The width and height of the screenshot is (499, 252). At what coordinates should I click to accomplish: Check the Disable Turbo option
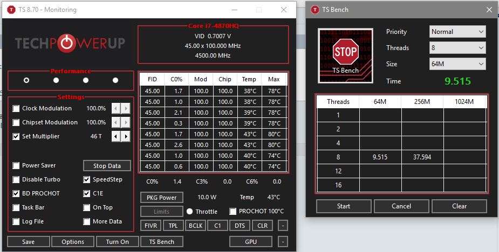[16, 179]
